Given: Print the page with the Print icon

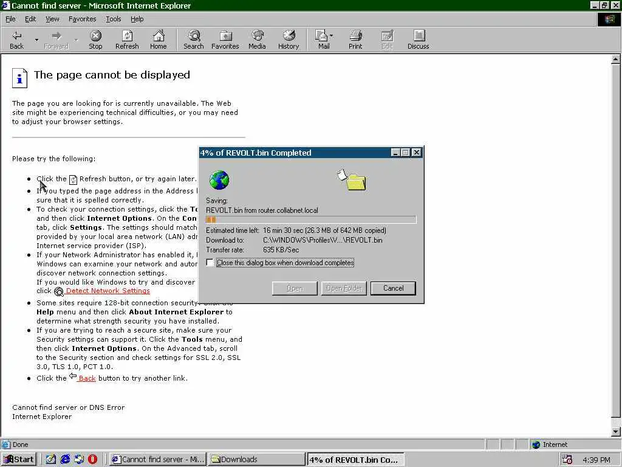Looking at the screenshot, I should (x=355, y=40).
